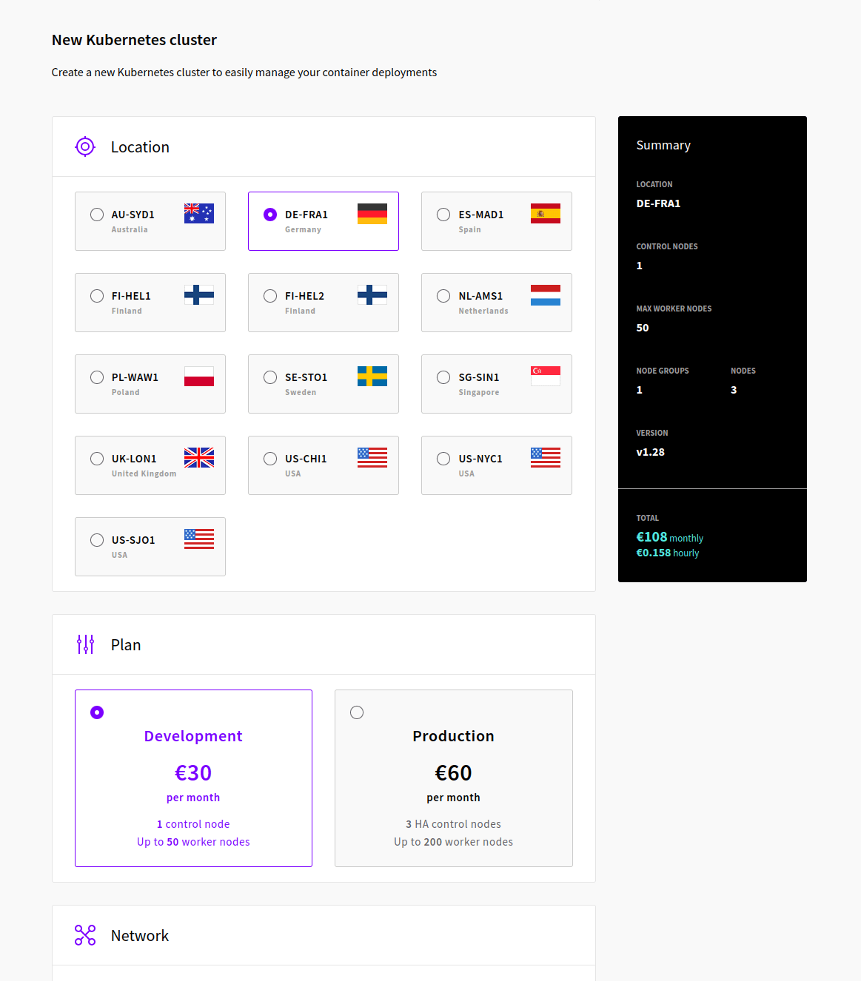Click the US flag on US-CHI1
This screenshot has height=981, width=861.
[372, 457]
